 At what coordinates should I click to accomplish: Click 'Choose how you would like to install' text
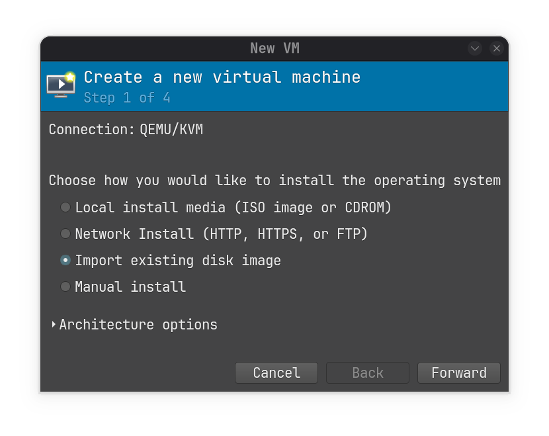click(191, 181)
